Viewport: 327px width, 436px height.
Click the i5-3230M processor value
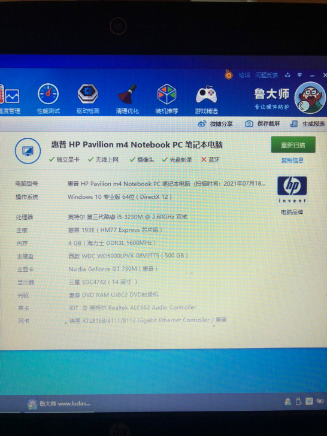[128, 217]
